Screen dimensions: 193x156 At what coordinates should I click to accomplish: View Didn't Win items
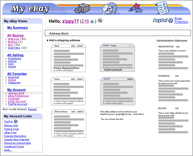point(14,48)
